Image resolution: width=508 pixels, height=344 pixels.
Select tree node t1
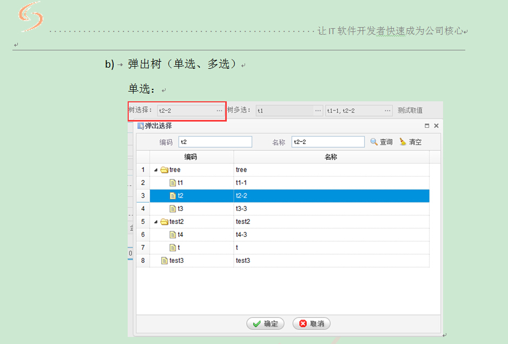point(181,183)
